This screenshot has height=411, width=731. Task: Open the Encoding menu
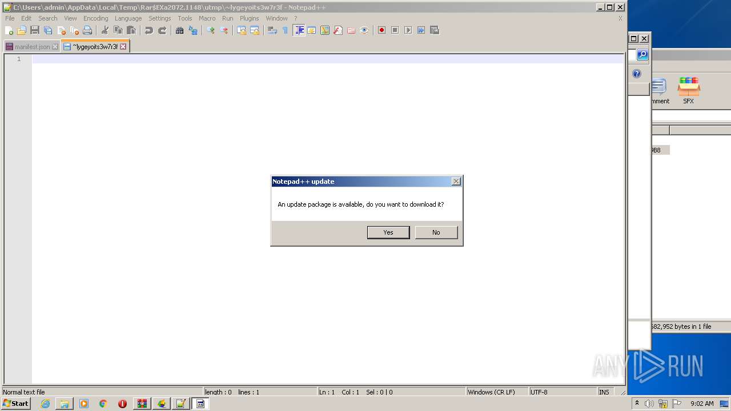tap(96, 18)
